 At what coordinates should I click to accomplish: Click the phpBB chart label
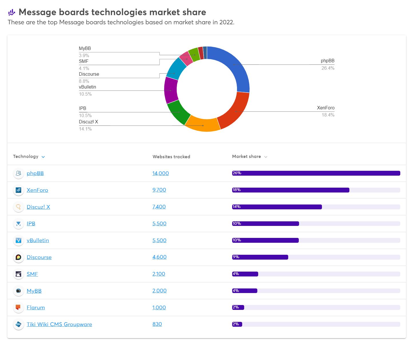point(327,61)
